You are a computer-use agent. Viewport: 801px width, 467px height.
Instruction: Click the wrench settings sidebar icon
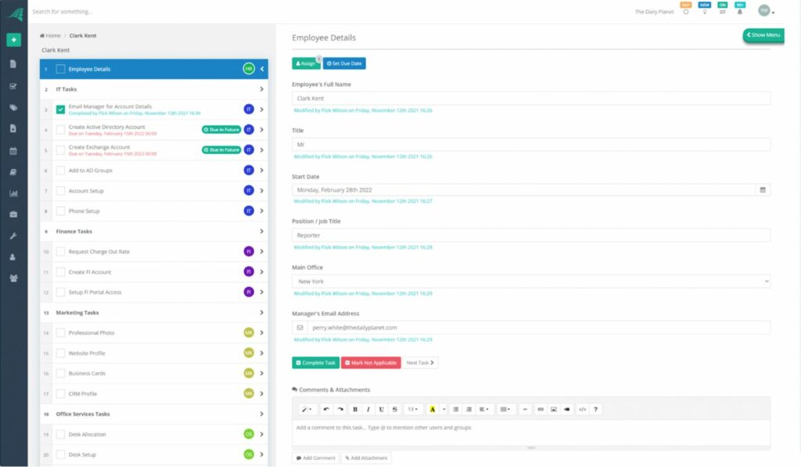point(13,235)
